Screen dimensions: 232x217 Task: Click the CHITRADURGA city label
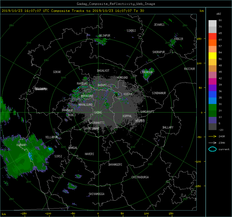140,177
